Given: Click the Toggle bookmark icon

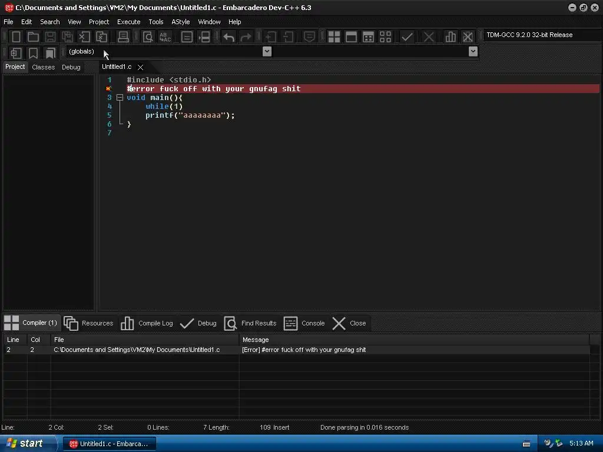Looking at the screenshot, I should coord(33,53).
